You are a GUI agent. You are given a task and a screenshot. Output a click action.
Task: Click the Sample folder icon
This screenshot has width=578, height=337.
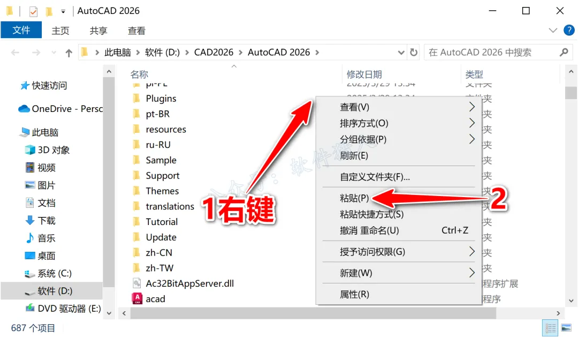[x=136, y=160]
